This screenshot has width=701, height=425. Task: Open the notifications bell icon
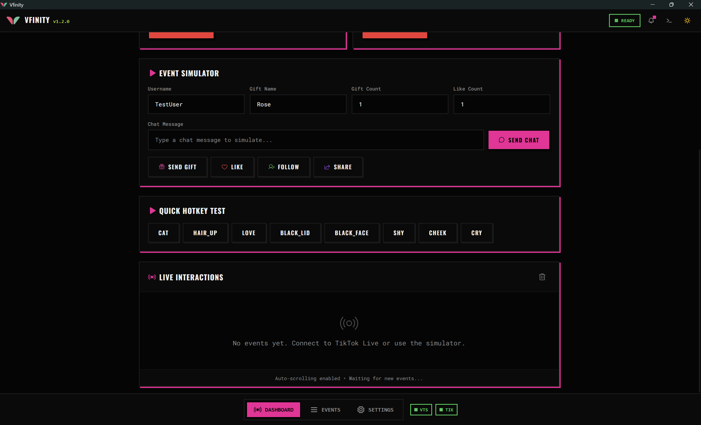[651, 21]
